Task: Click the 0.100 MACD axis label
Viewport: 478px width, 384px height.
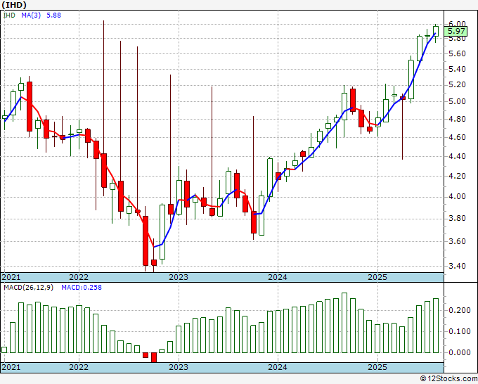Action: [x=460, y=331]
